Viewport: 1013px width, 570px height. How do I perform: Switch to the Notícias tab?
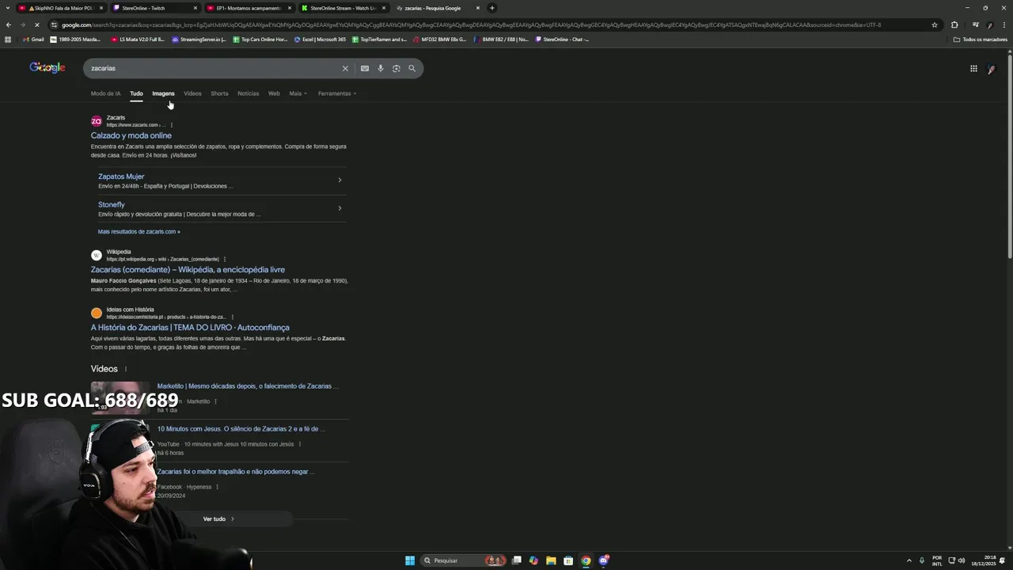pyautogui.click(x=248, y=93)
